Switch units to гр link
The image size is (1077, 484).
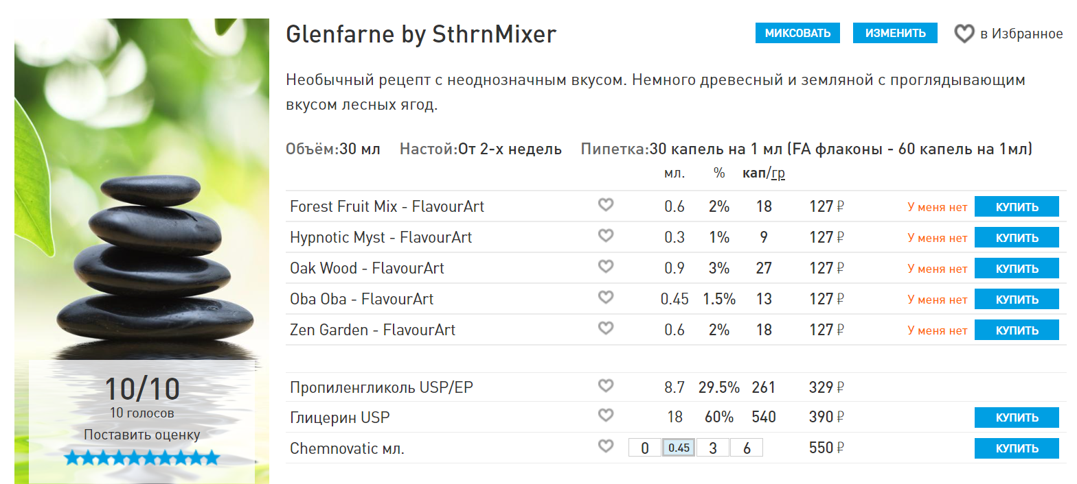point(778,173)
